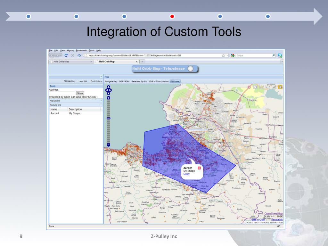
Task: Select the Aaron1 row in Feature Grid
Action: (x=75, y=113)
